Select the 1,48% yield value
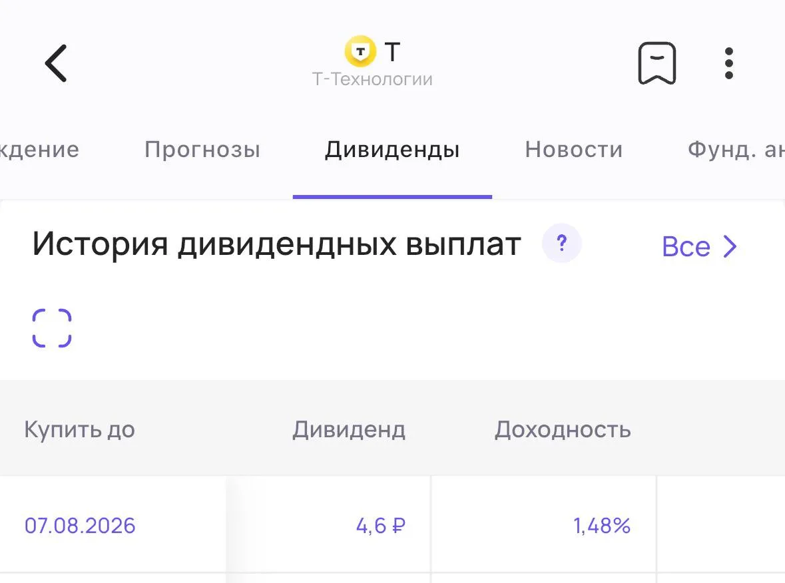This screenshot has height=583, width=785. tap(602, 526)
